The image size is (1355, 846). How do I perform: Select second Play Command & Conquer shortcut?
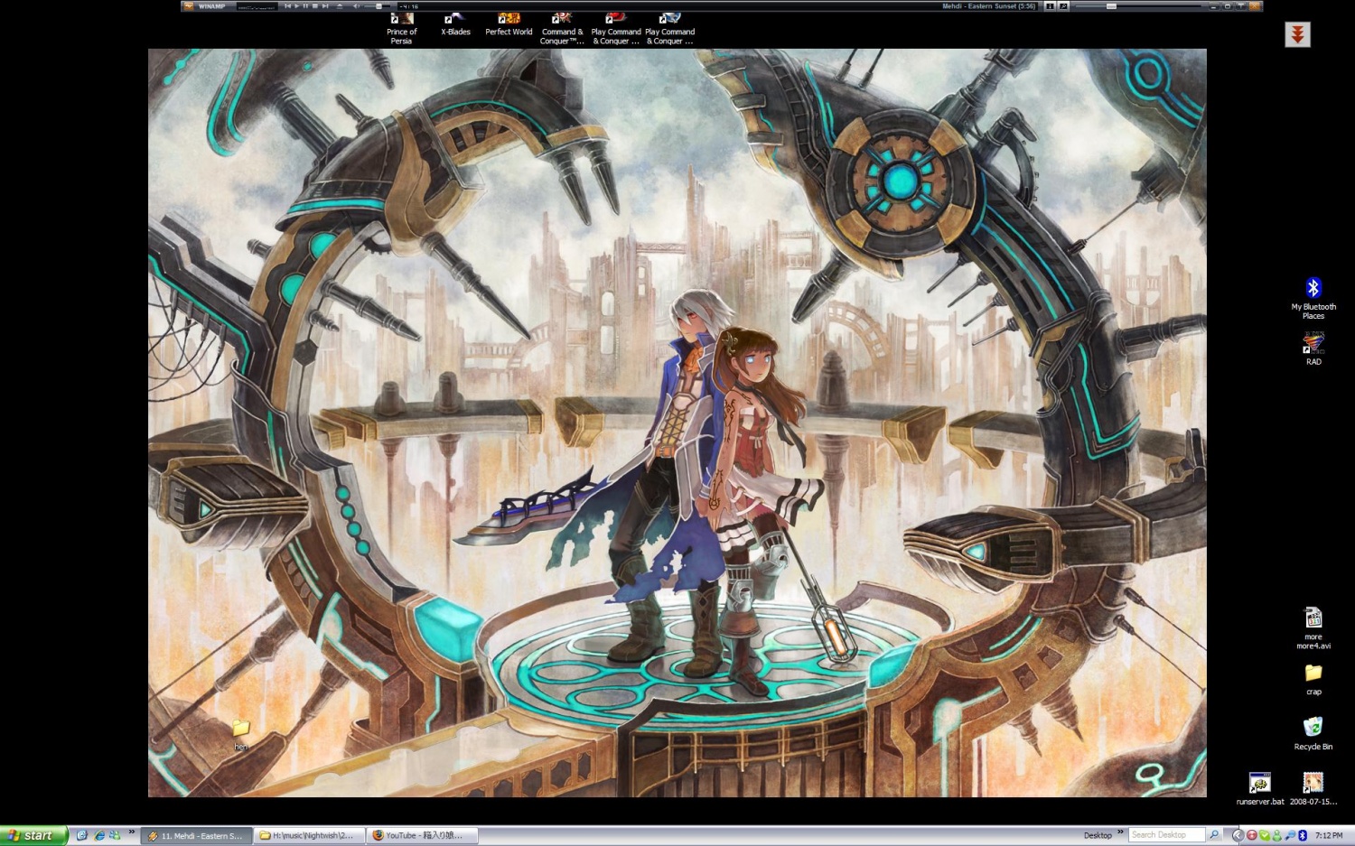point(669,29)
